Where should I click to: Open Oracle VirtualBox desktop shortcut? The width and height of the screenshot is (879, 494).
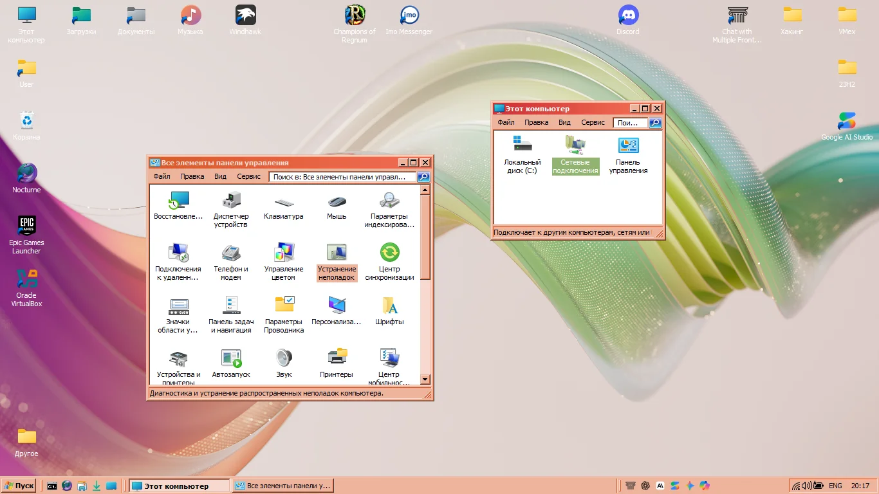click(x=26, y=288)
